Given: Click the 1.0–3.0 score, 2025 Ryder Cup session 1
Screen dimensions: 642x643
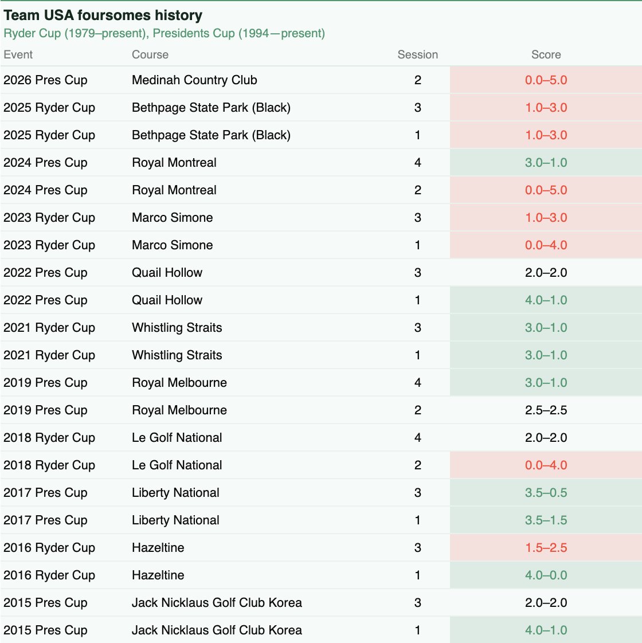Looking at the screenshot, I should pyautogui.click(x=546, y=135).
